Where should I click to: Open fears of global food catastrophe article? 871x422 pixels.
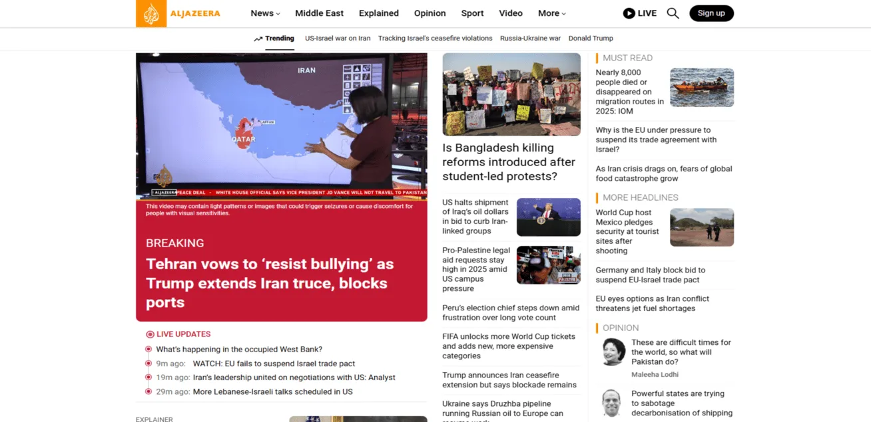(x=664, y=173)
